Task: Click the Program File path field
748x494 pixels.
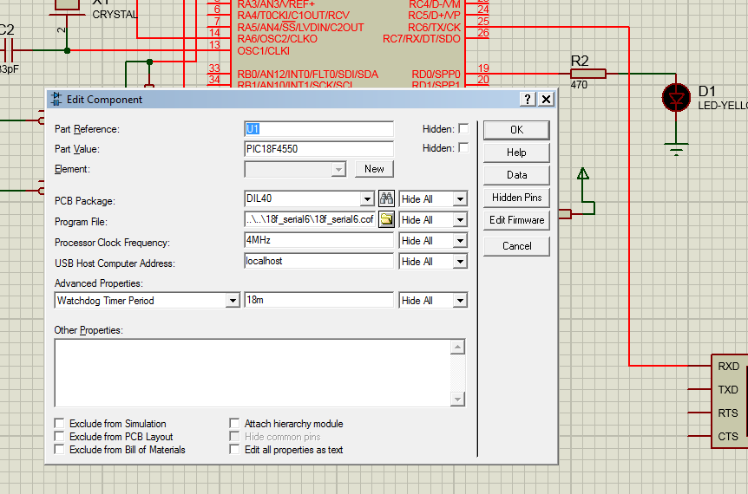Action: tap(310, 219)
